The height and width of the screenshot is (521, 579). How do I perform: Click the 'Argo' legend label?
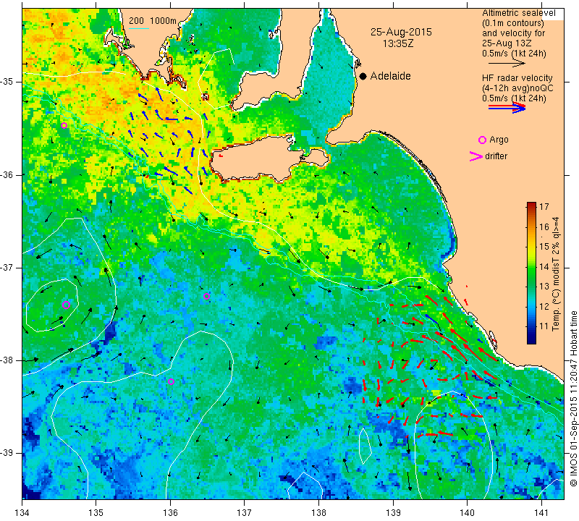pyautogui.click(x=499, y=140)
